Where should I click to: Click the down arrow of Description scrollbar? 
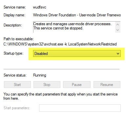point(118,30)
